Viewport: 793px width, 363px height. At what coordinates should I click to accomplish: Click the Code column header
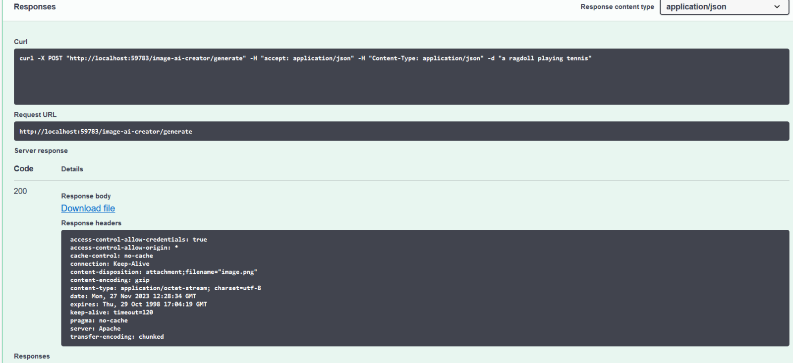tap(24, 169)
